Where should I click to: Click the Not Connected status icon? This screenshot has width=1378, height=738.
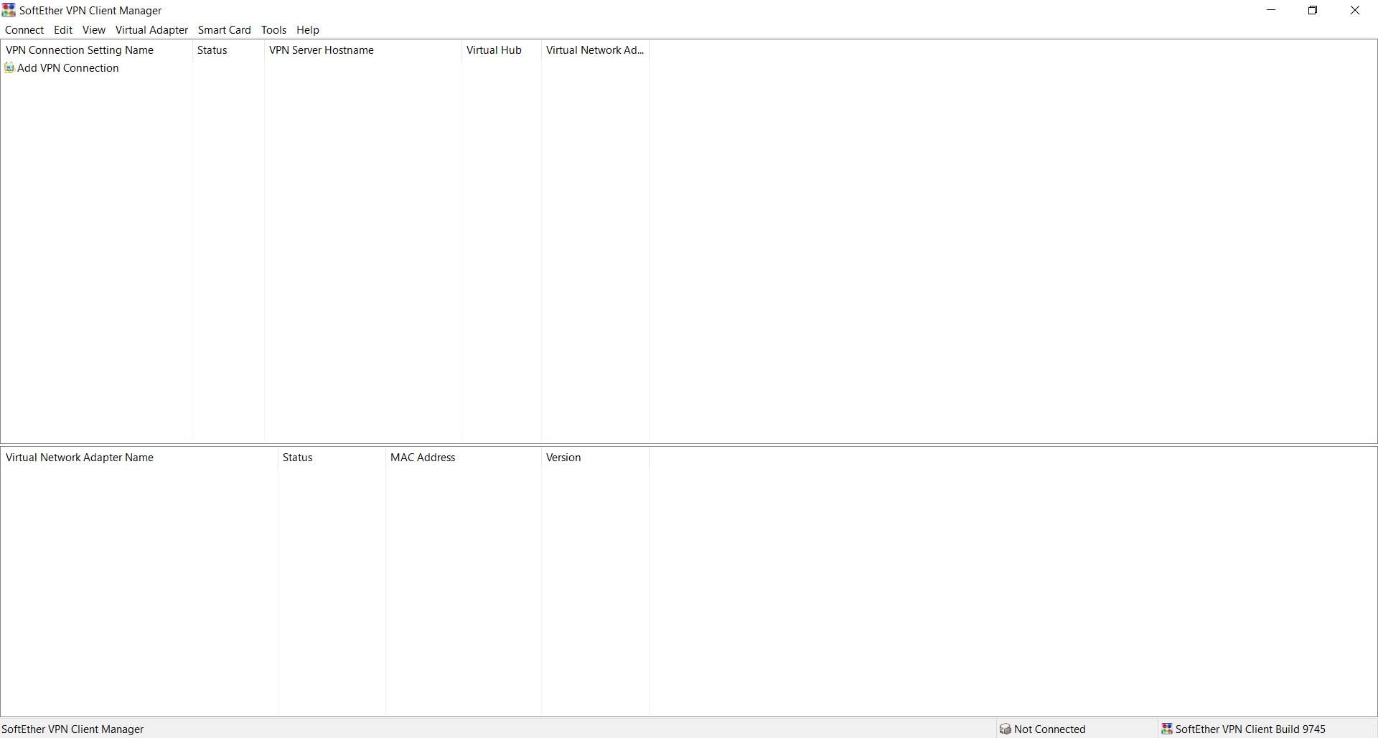(1006, 729)
